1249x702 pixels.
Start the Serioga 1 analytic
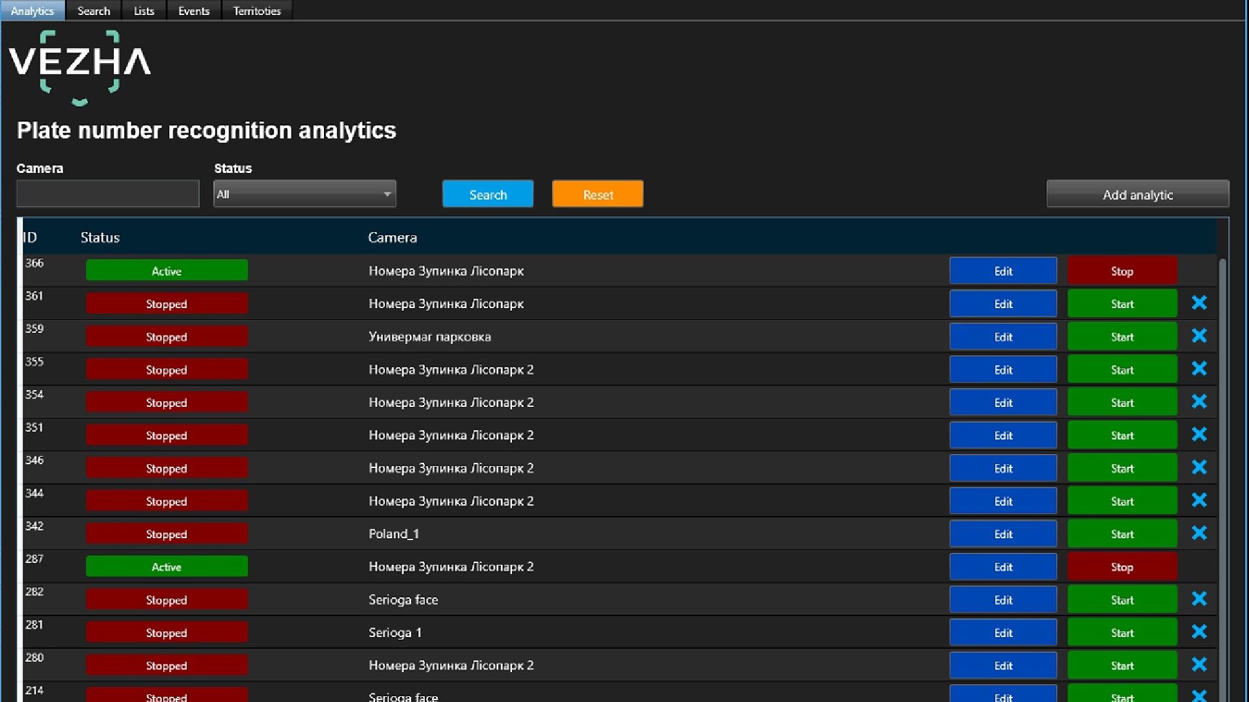point(1122,632)
